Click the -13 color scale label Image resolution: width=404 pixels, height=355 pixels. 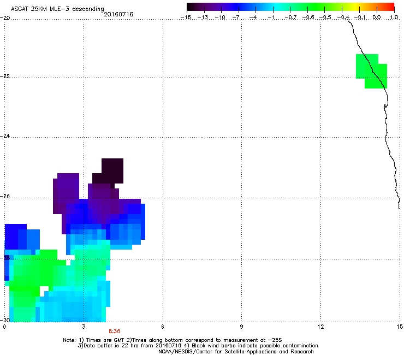coord(203,17)
